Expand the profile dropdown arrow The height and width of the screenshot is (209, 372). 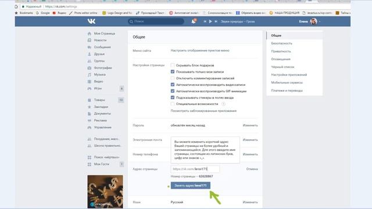pos(320,21)
